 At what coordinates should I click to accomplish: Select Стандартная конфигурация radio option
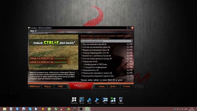point(83,67)
